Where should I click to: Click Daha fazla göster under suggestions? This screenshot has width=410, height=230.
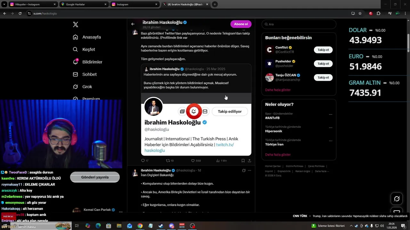278,90
